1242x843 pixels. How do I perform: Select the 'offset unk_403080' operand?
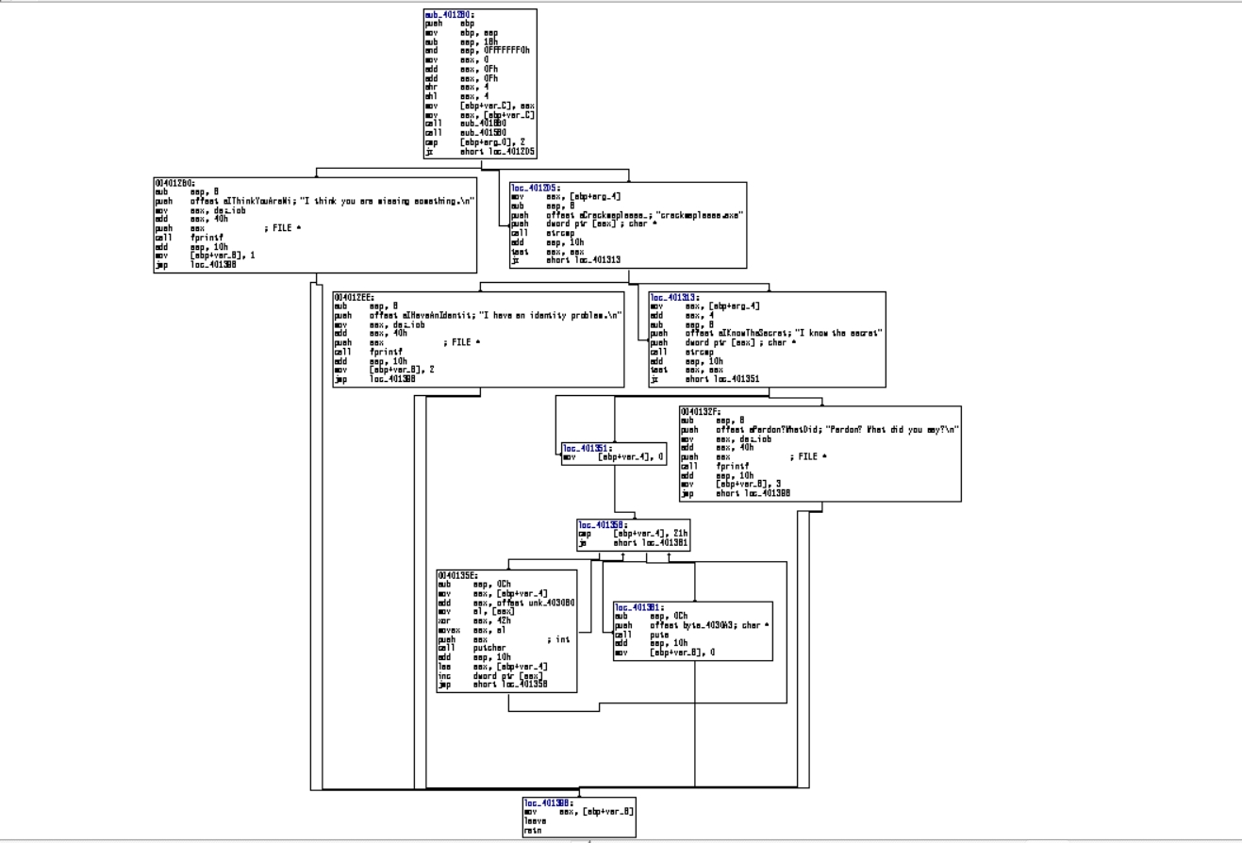tap(536, 603)
